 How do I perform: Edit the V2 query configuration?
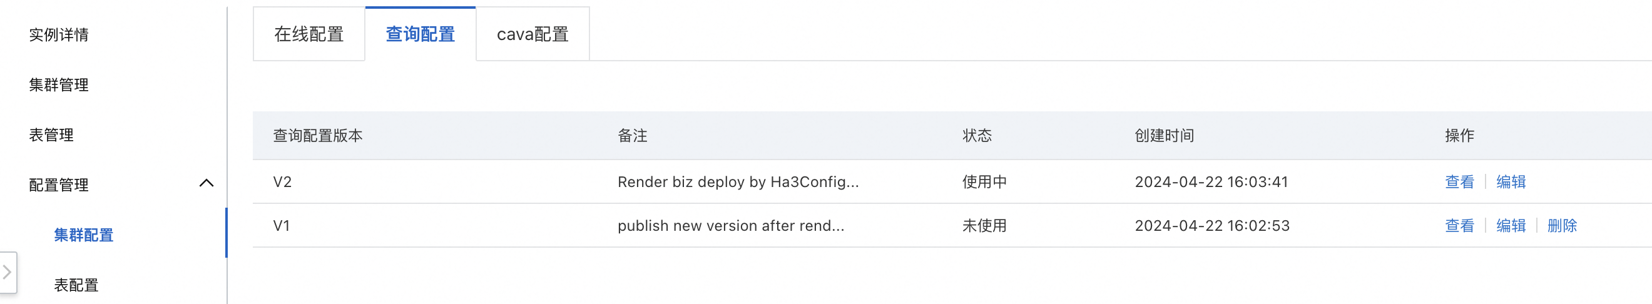(x=1511, y=182)
